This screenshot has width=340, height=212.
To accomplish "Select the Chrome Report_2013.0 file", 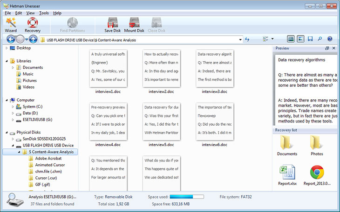I will 317,175.
